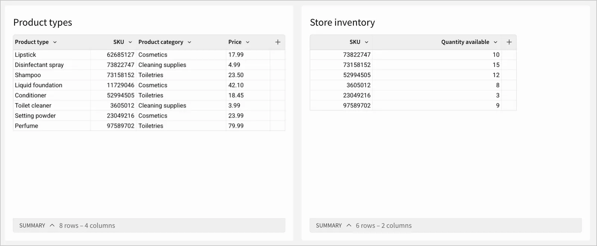The height and width of the screenshot is (246, 597).
Task: Click the Disinfectant spray cell
Action: (51, 65)
